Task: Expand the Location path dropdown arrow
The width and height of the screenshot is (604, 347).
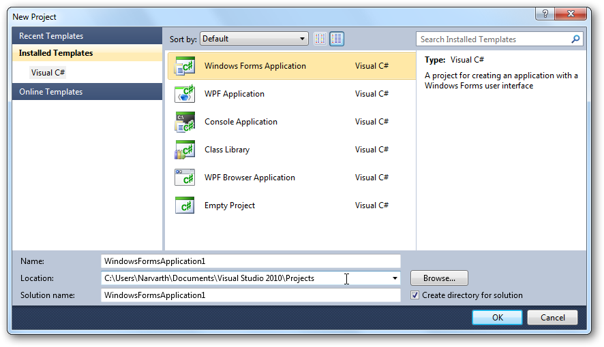Action: [395, 278]
